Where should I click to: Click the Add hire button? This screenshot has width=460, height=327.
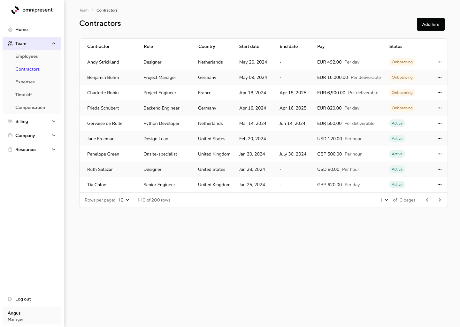click(x=431, y=24)
